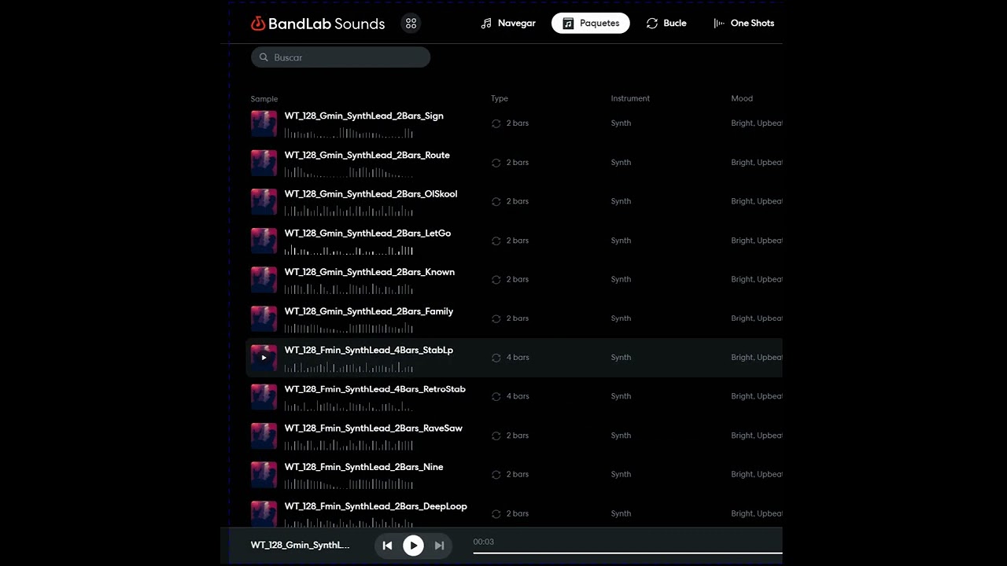1007x566 pixels.
Task: Select WT_128_Gmin_SynthLead_2Bars_OlSkool name
Action: (x=371, y=193)
